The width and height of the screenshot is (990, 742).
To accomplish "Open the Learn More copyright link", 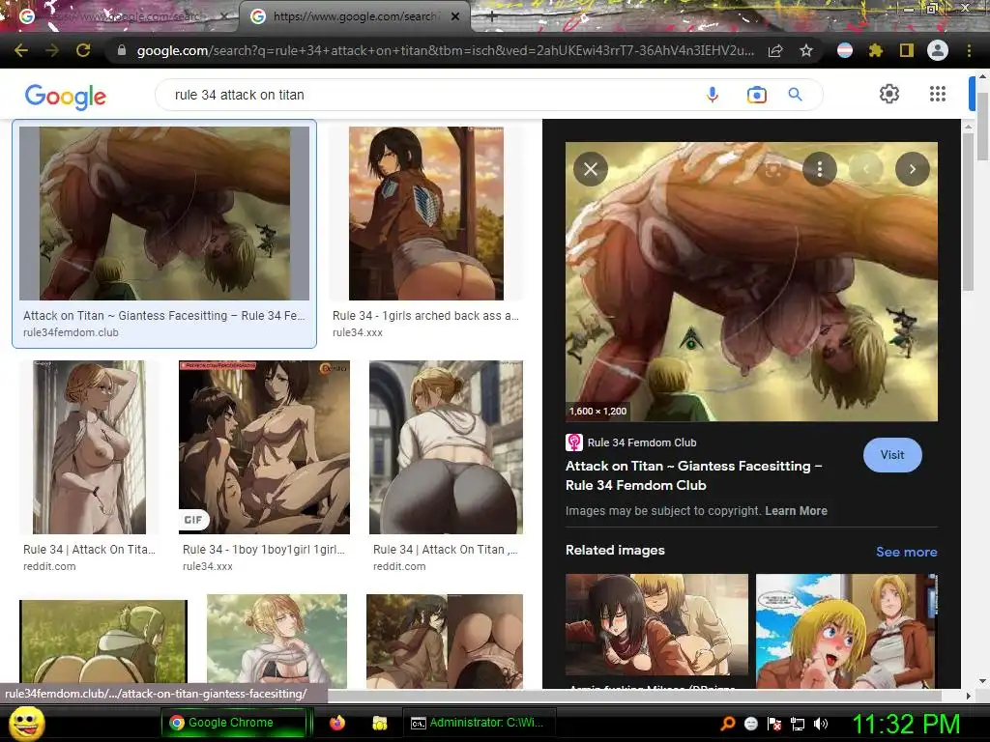I will click(797, 511).
